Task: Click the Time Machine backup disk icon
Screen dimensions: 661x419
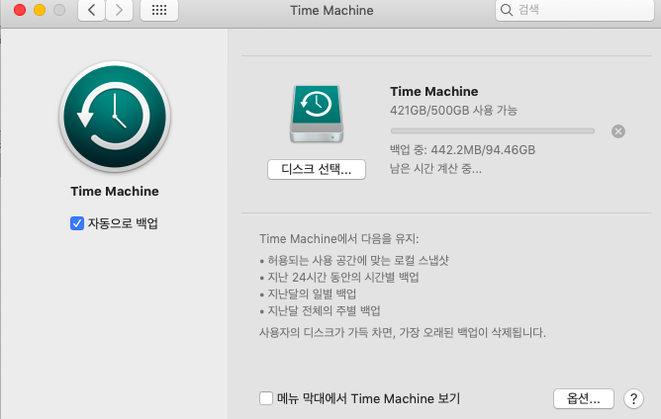Action: pos(317,114)
